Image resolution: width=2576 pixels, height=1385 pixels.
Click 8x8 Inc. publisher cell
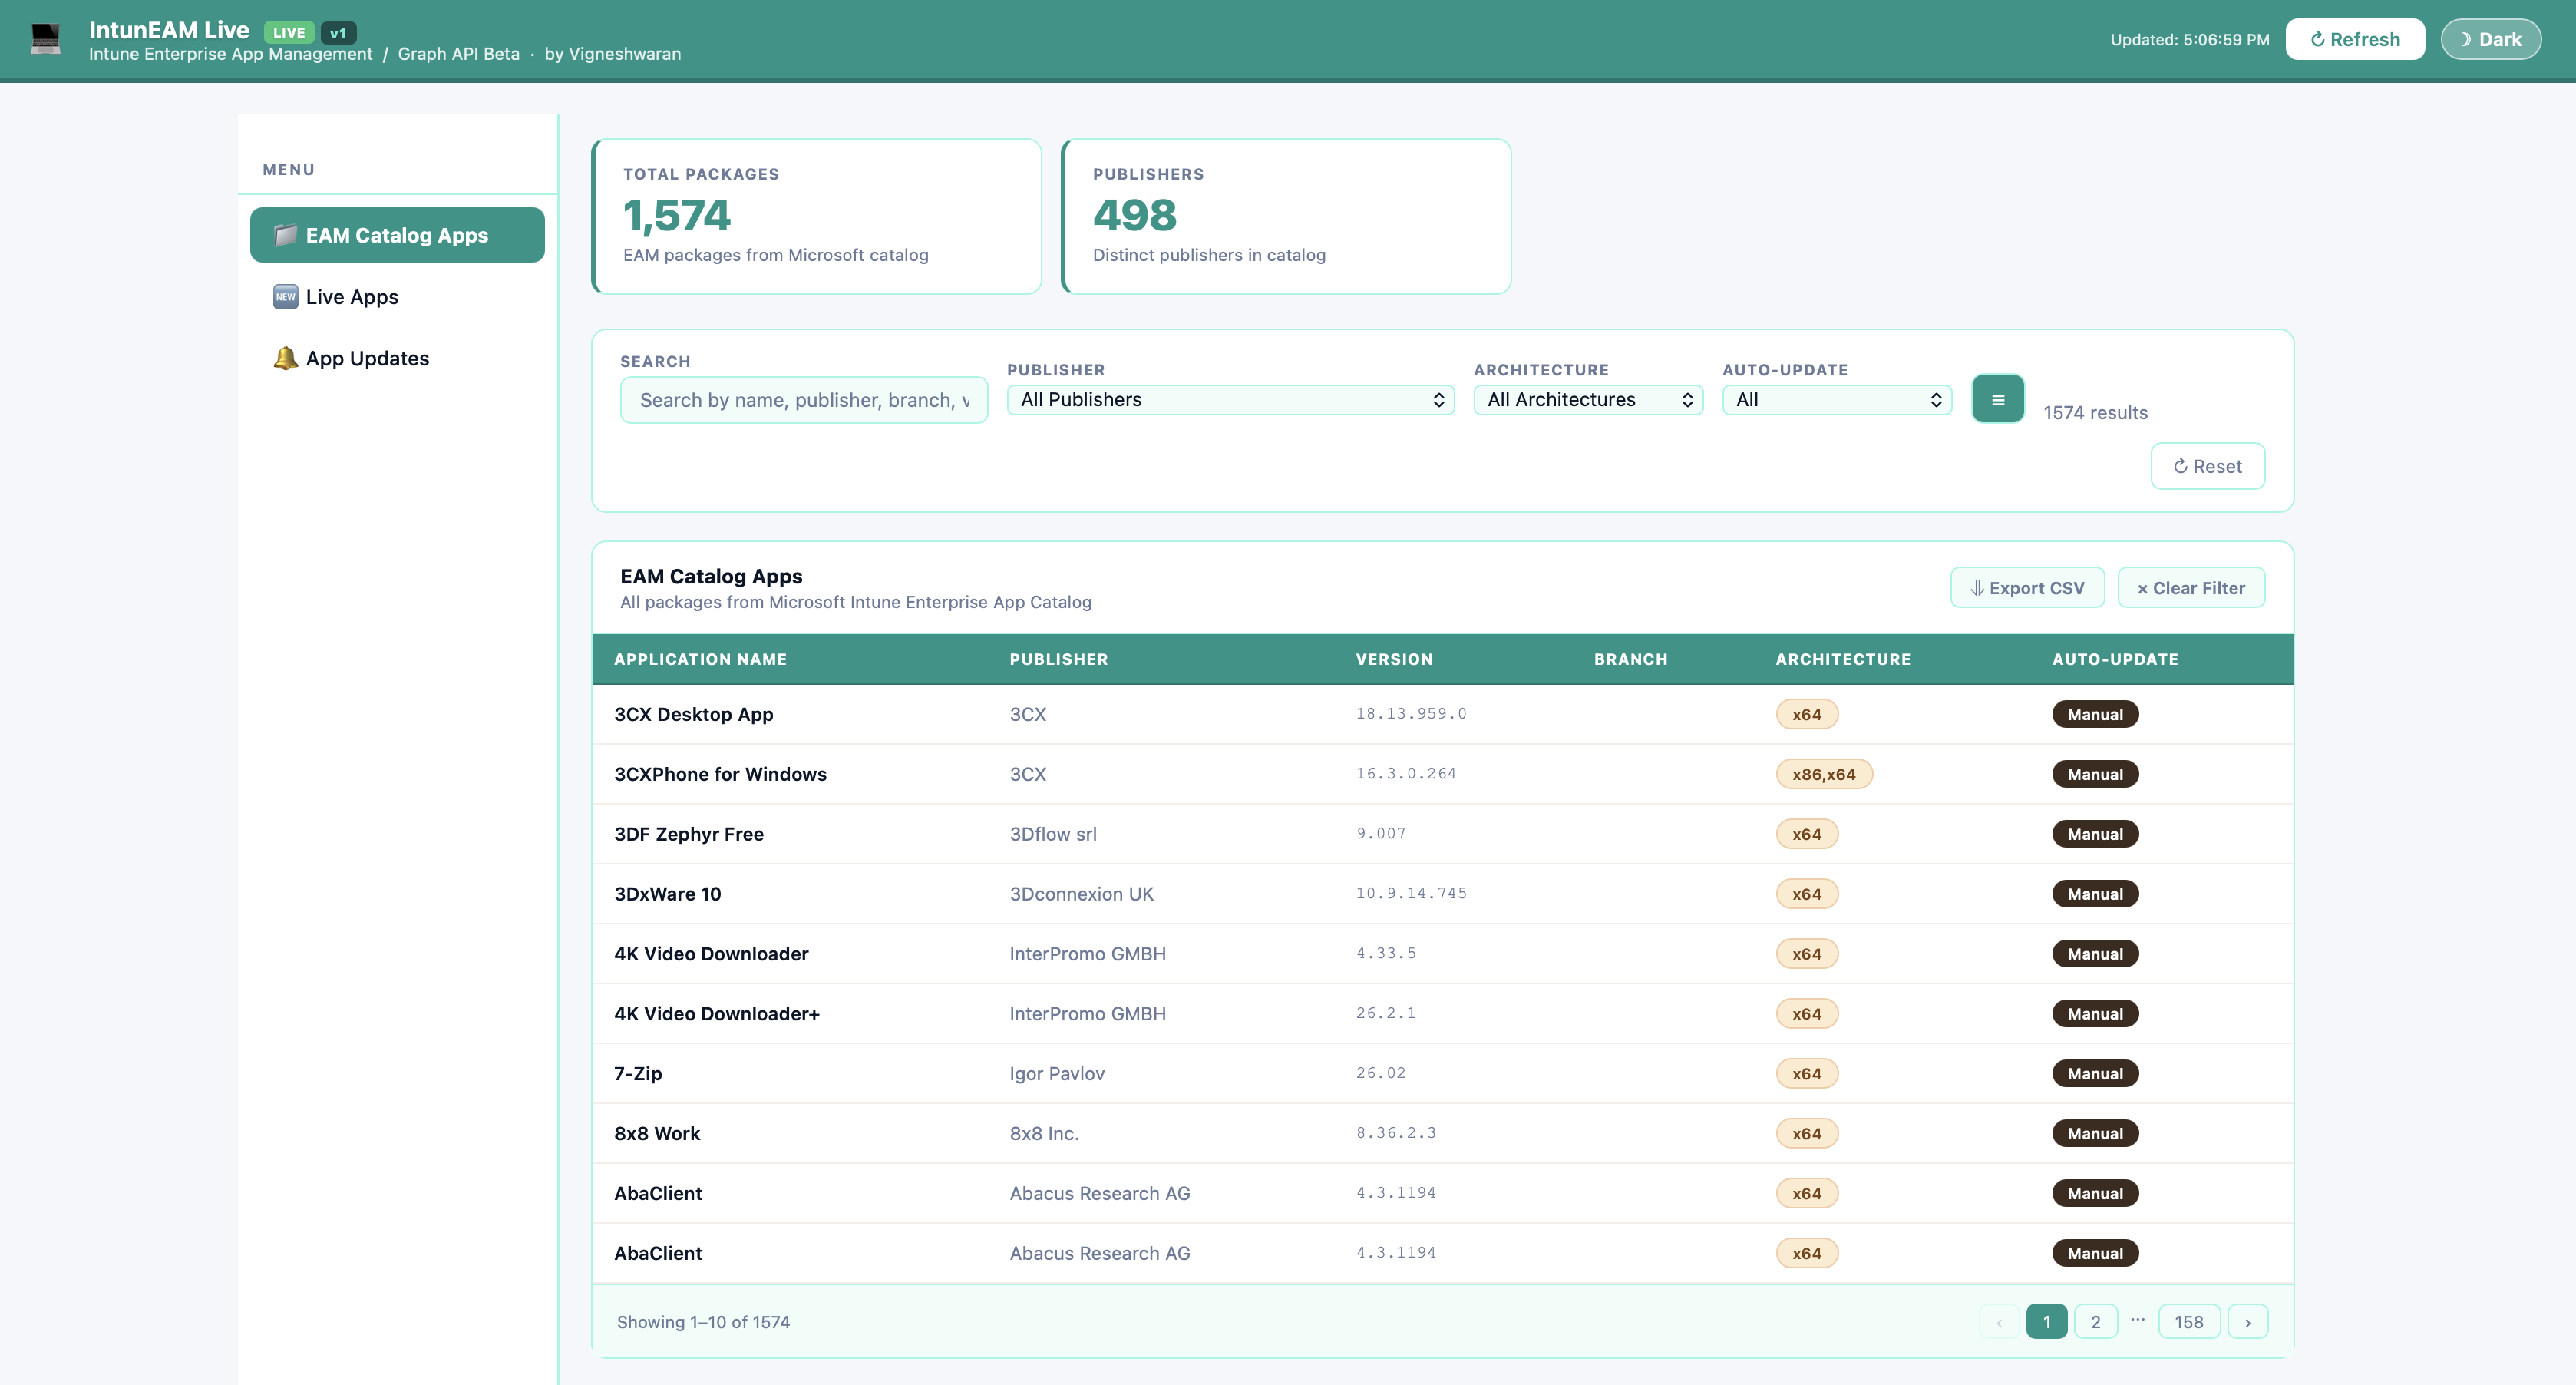[1043, 1133]
